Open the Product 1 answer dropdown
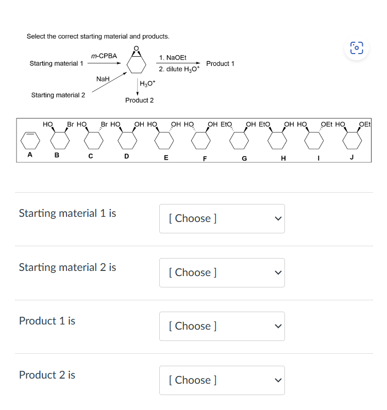The height and width of the screenshot is (410, 387). coord(222,326)
